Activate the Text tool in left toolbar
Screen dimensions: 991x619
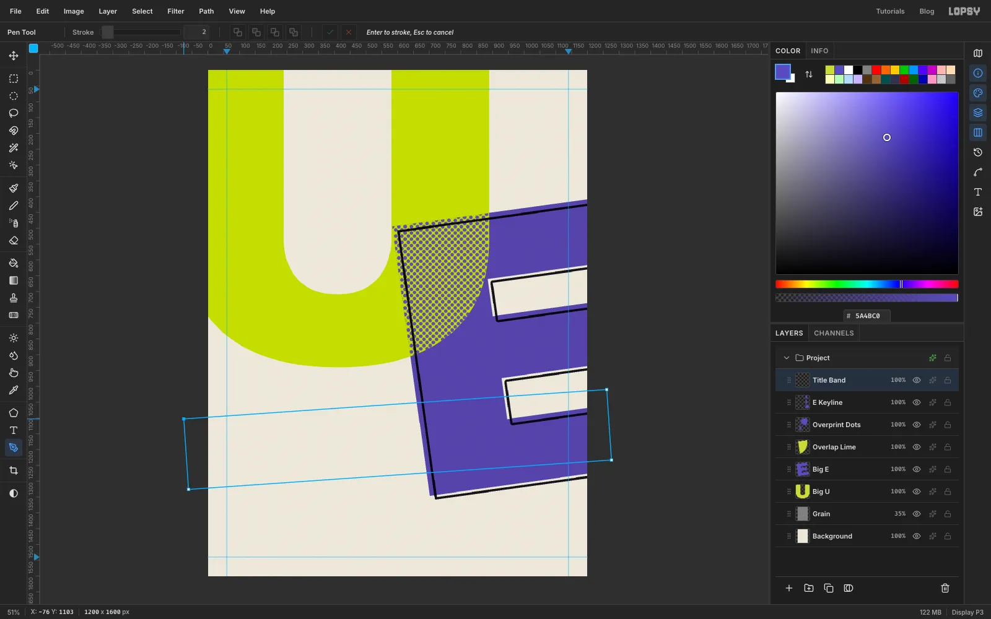[14, 430]
